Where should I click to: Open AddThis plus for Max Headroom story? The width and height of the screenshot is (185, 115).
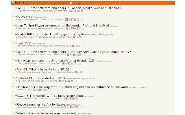click(x=75, y=63)
